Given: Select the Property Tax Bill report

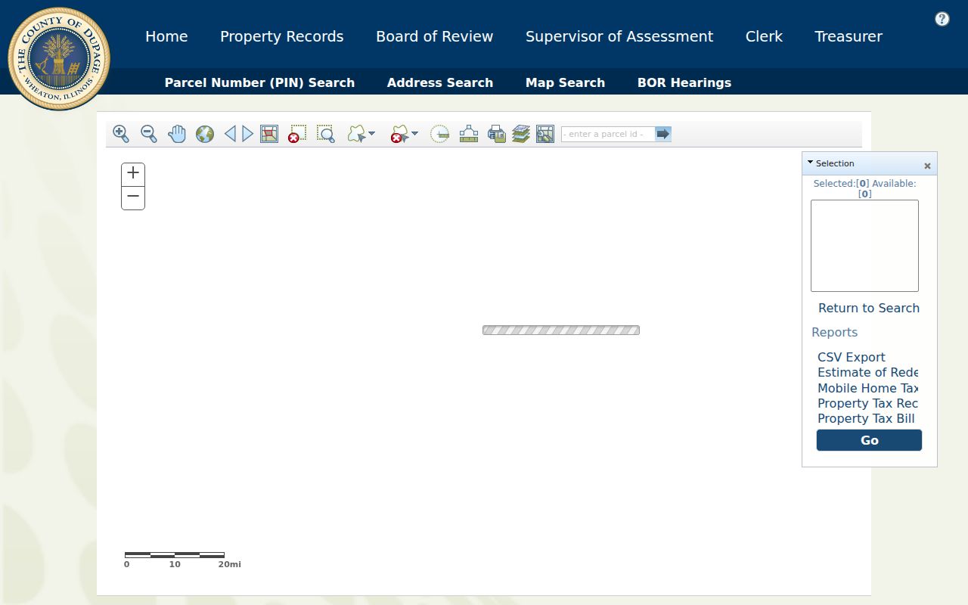Looking at the screenshot, I should [867, 418].
